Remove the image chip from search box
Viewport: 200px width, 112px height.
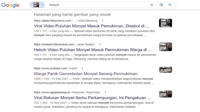(x=42, y=5)
